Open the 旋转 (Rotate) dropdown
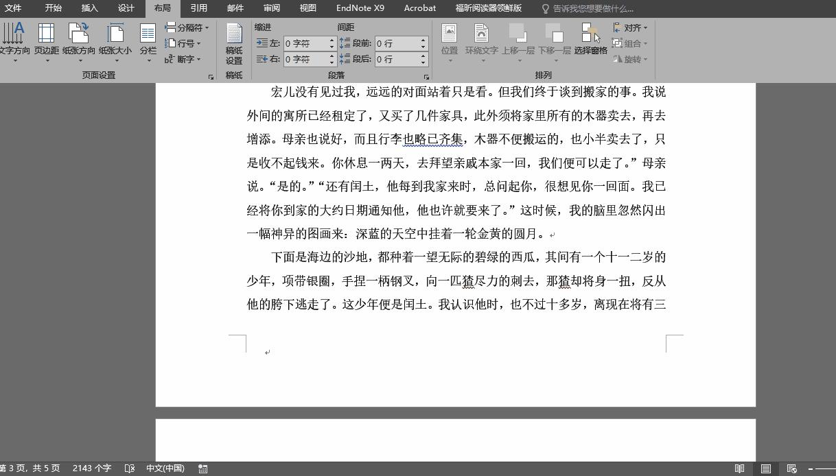Screen dimensions: 836x476 [631, 60]
